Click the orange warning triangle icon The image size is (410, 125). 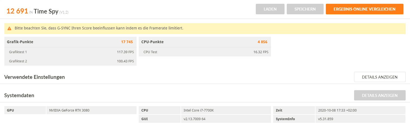tap(10, 28)
